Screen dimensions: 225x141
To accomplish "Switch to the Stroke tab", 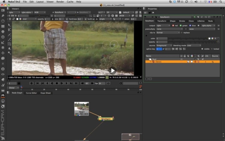I will click(x=182, y=21).
